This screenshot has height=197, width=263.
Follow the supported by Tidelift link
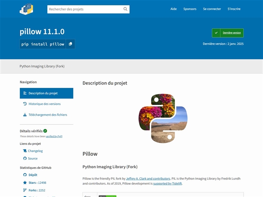(167, 183)
